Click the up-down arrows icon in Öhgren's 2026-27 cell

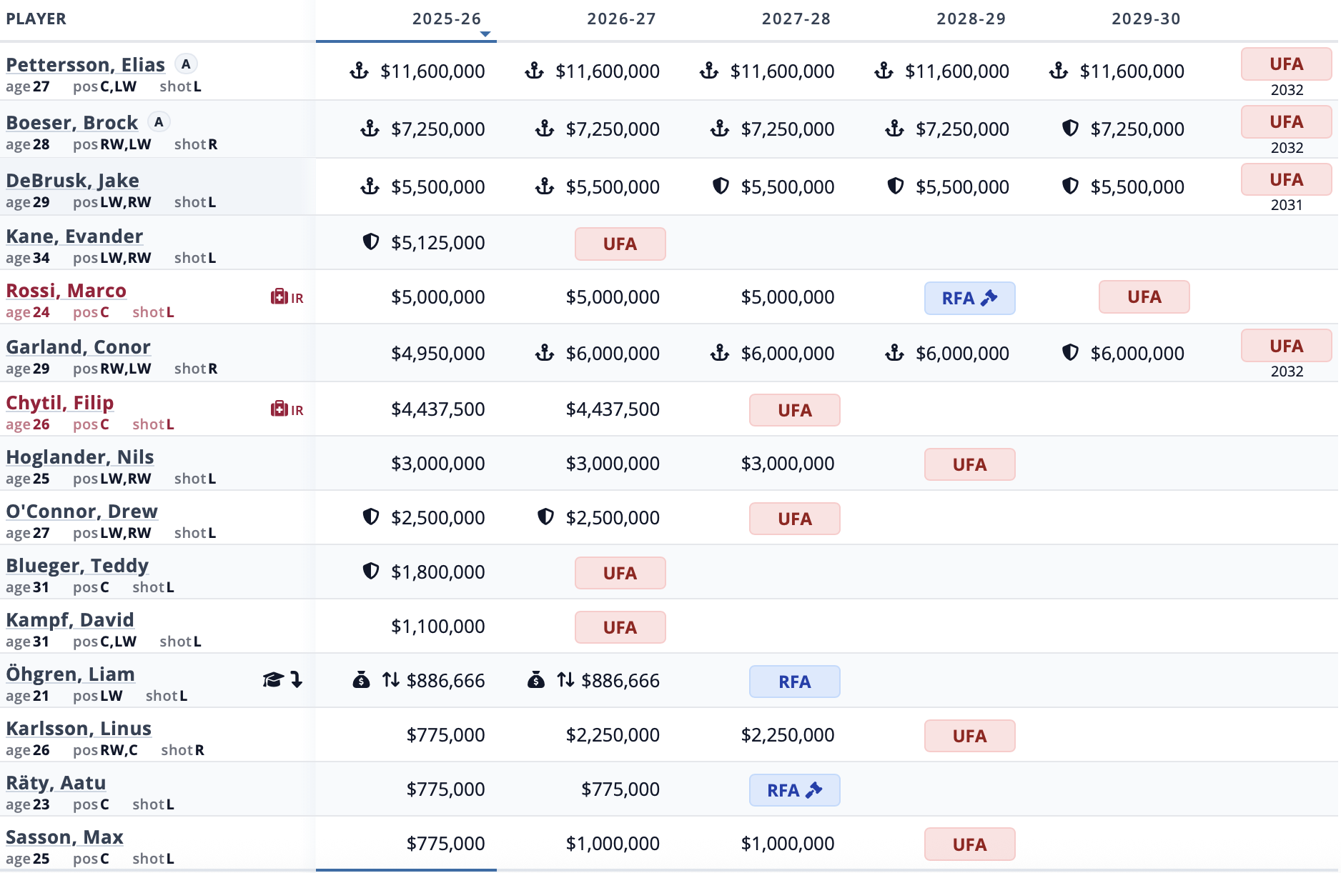point(565,680)
